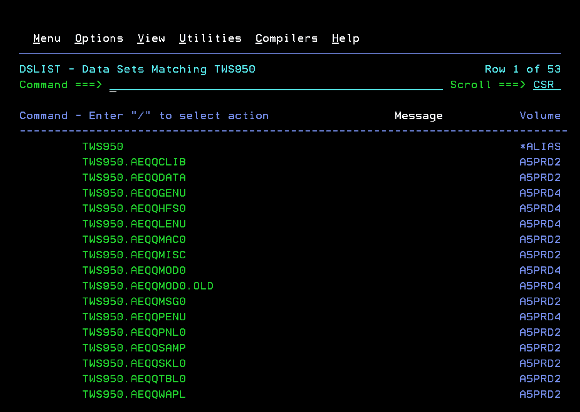Select data set TWS950.AEQQWAPL
580x412 pixels.
pos(134,395)
